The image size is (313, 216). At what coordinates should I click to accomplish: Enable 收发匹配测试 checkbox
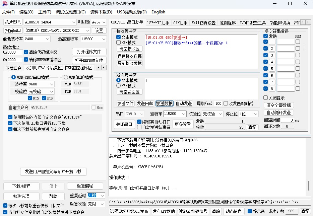[x=226, y=103]
